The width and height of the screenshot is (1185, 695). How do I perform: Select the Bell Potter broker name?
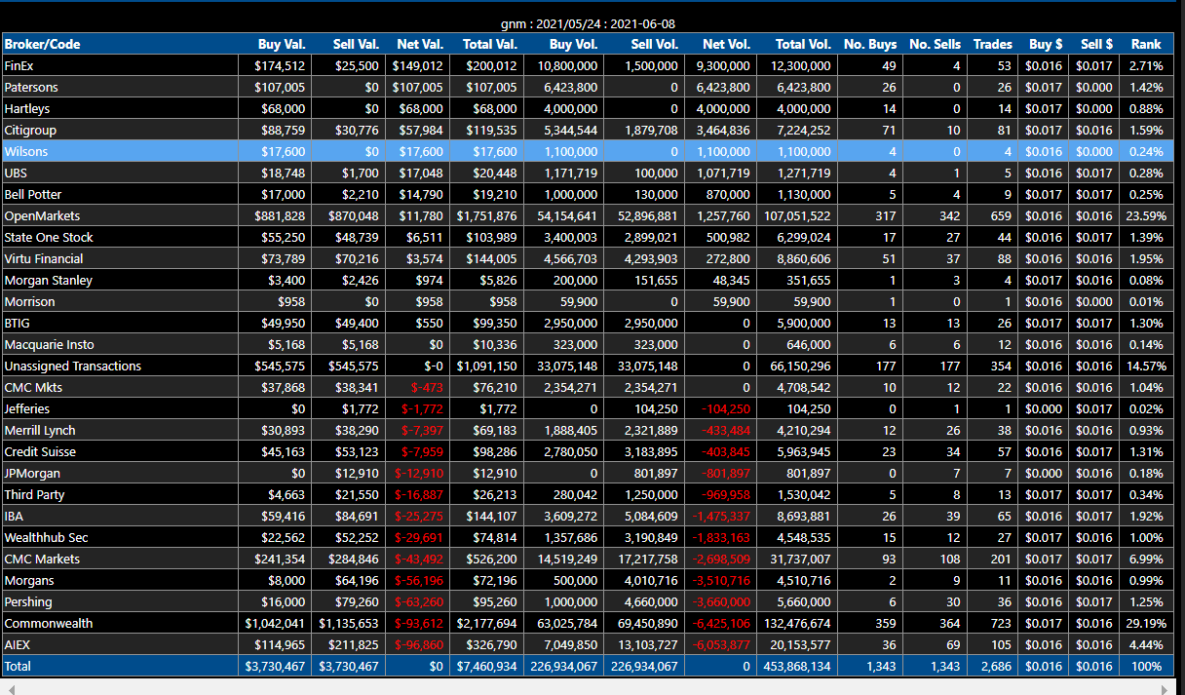(33, 194)
